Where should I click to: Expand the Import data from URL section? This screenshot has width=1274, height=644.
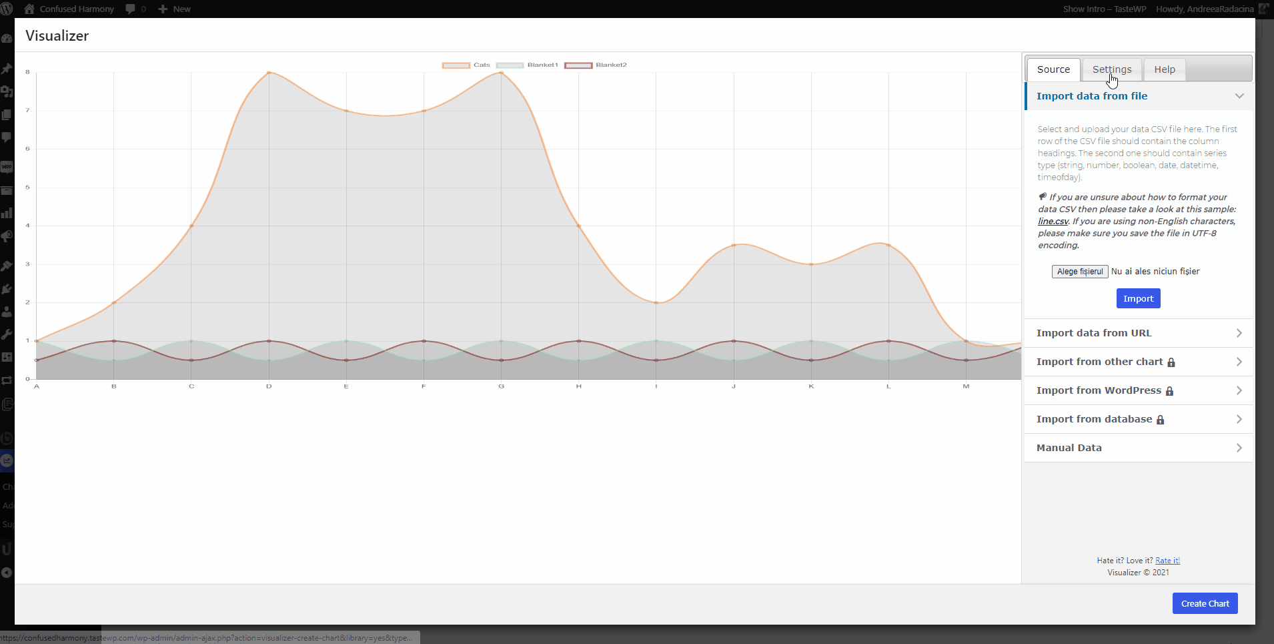1138,333
